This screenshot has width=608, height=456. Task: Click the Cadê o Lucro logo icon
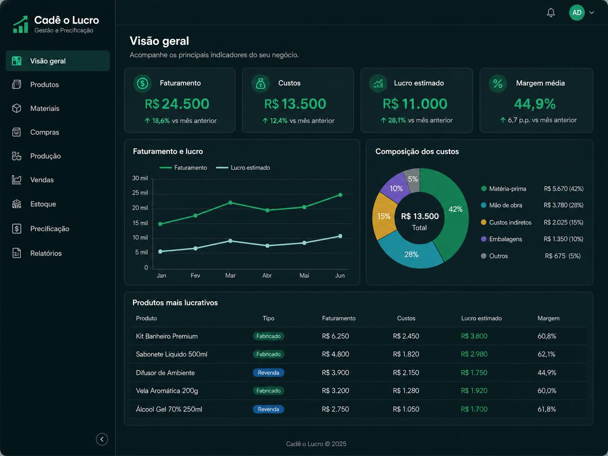(x=20, y=24)
